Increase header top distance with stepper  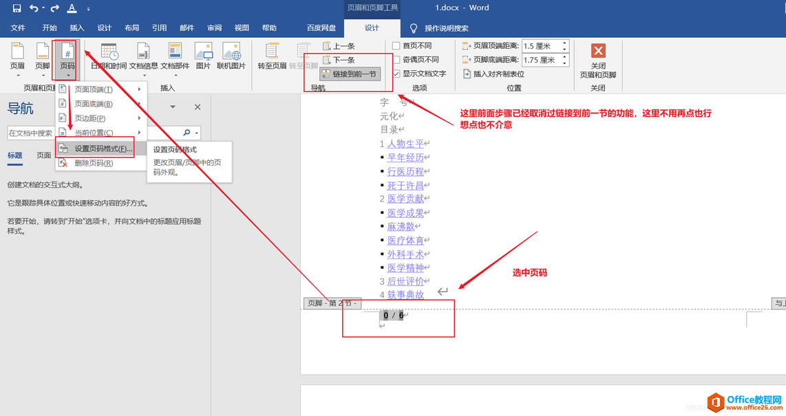click(565, 43)
